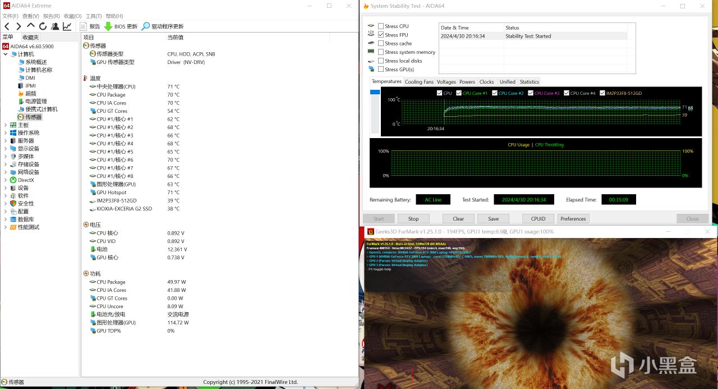Go forward with the AIDA64 toolbar forward arrow

pos(19,26)
